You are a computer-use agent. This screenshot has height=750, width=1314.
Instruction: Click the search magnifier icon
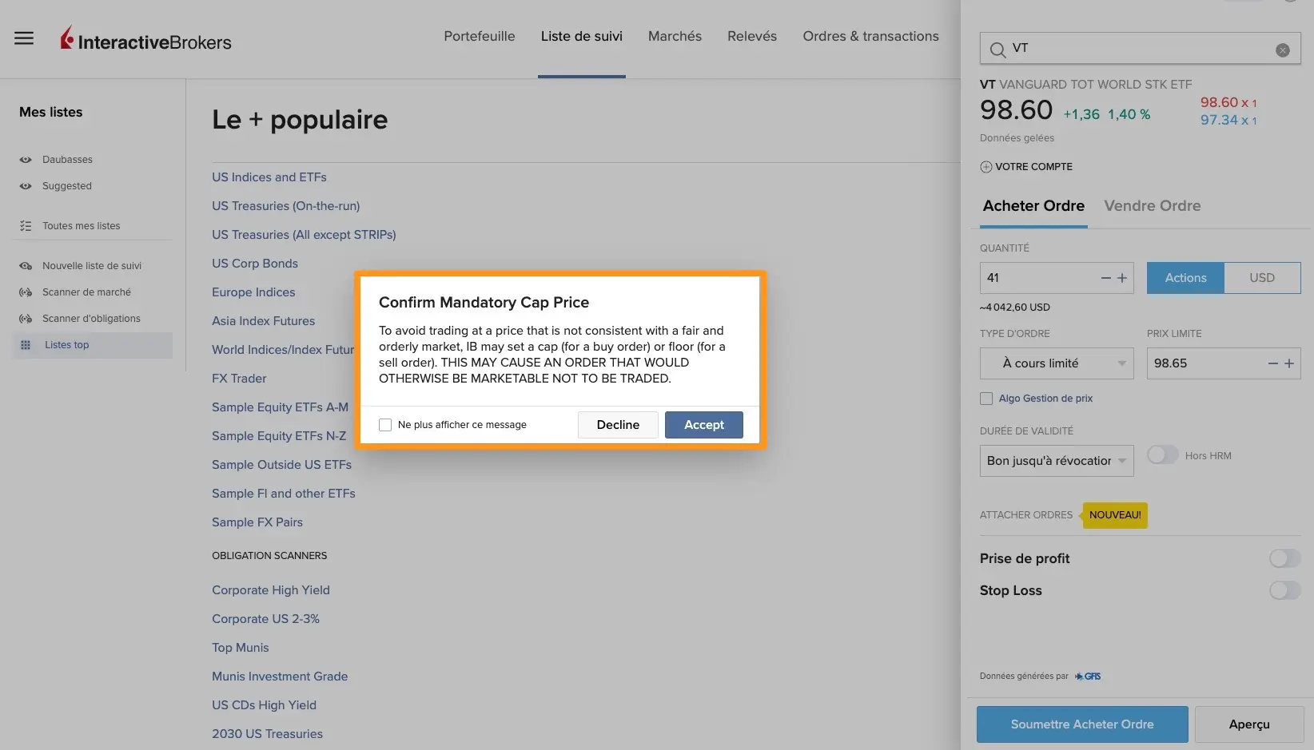[997, 50]
